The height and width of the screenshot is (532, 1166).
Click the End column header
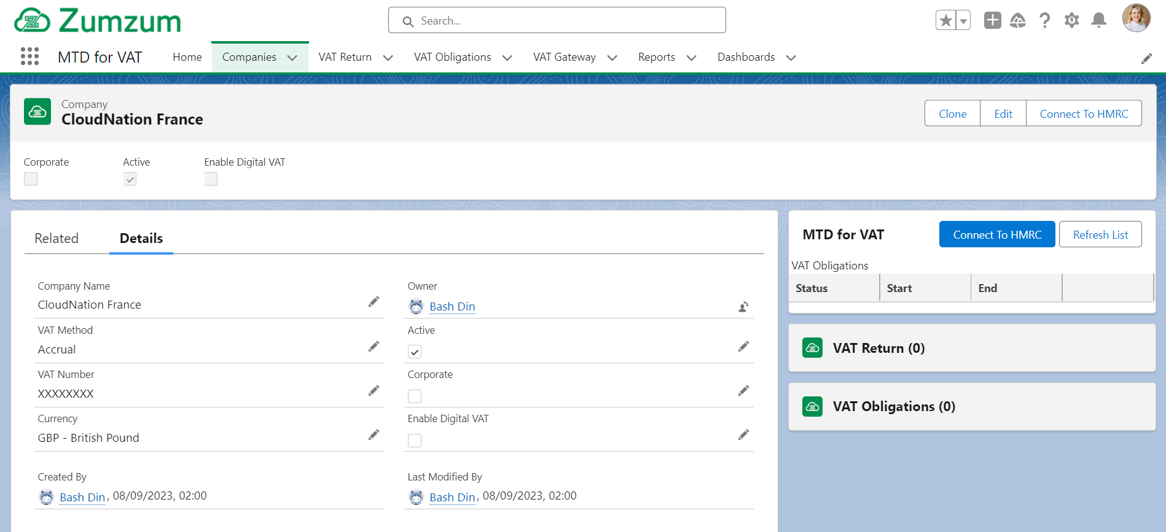pos(1017,288)
